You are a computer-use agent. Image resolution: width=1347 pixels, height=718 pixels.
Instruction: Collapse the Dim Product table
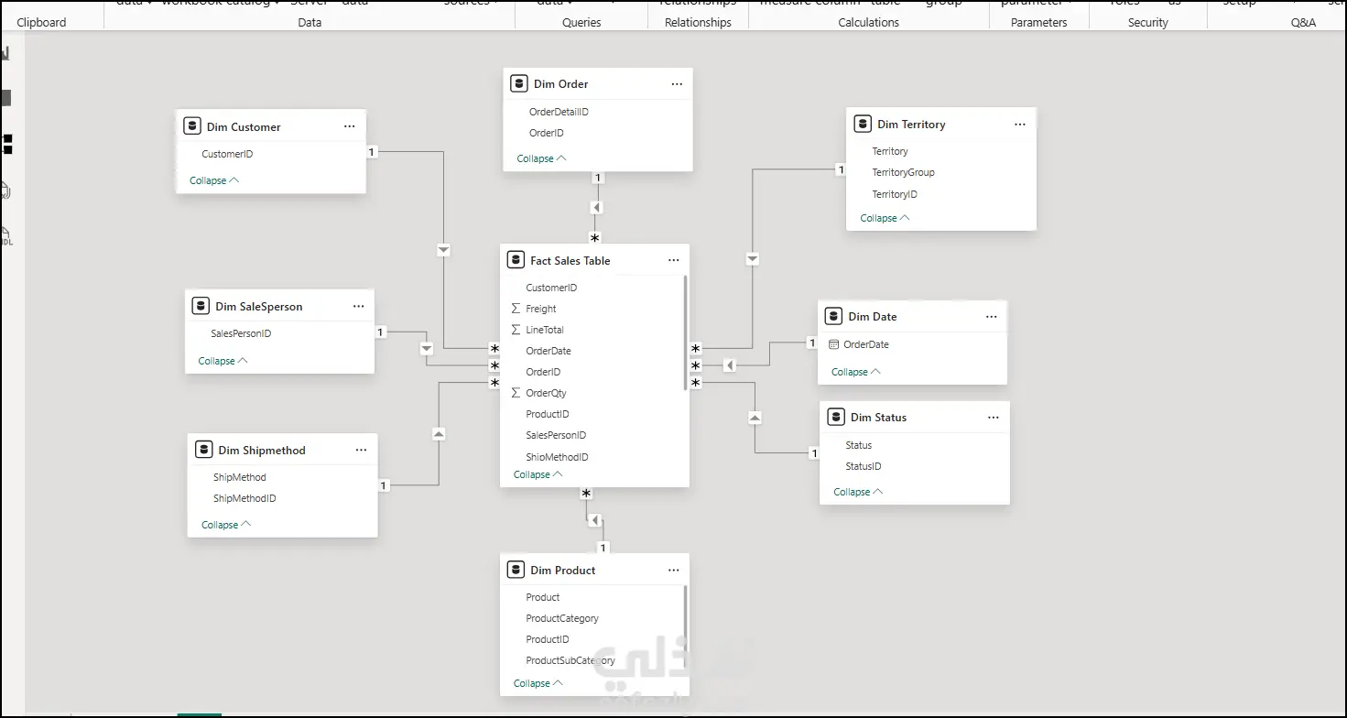538,683
